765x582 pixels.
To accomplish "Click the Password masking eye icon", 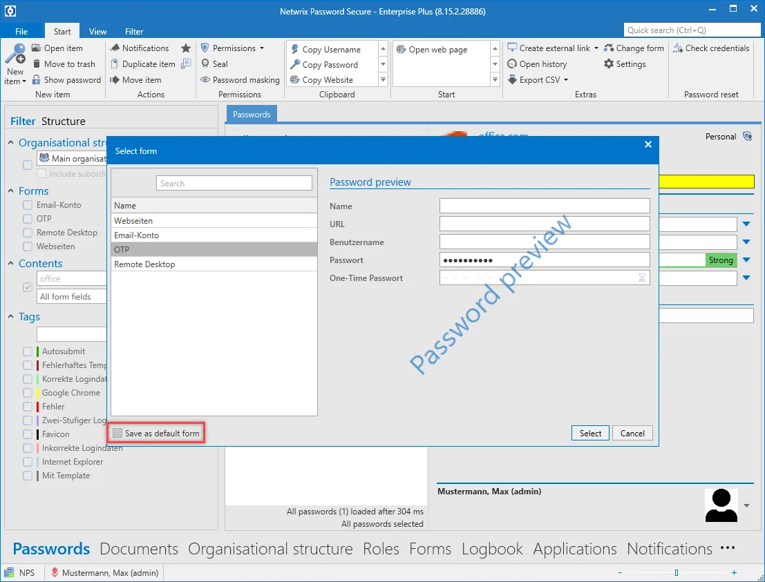I will (x=205, y=80).
